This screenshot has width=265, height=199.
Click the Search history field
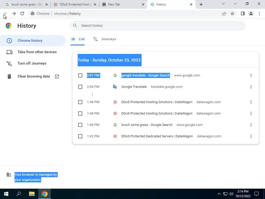pos(157,26)
